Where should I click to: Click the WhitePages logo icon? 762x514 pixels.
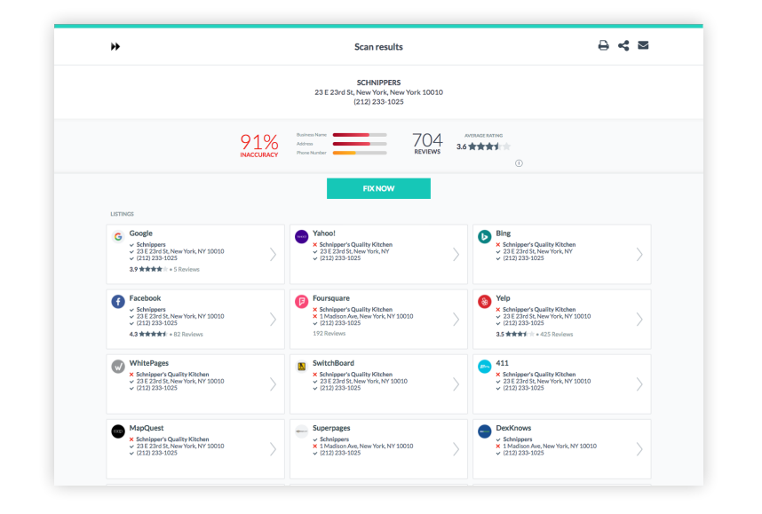pos(118,367)
